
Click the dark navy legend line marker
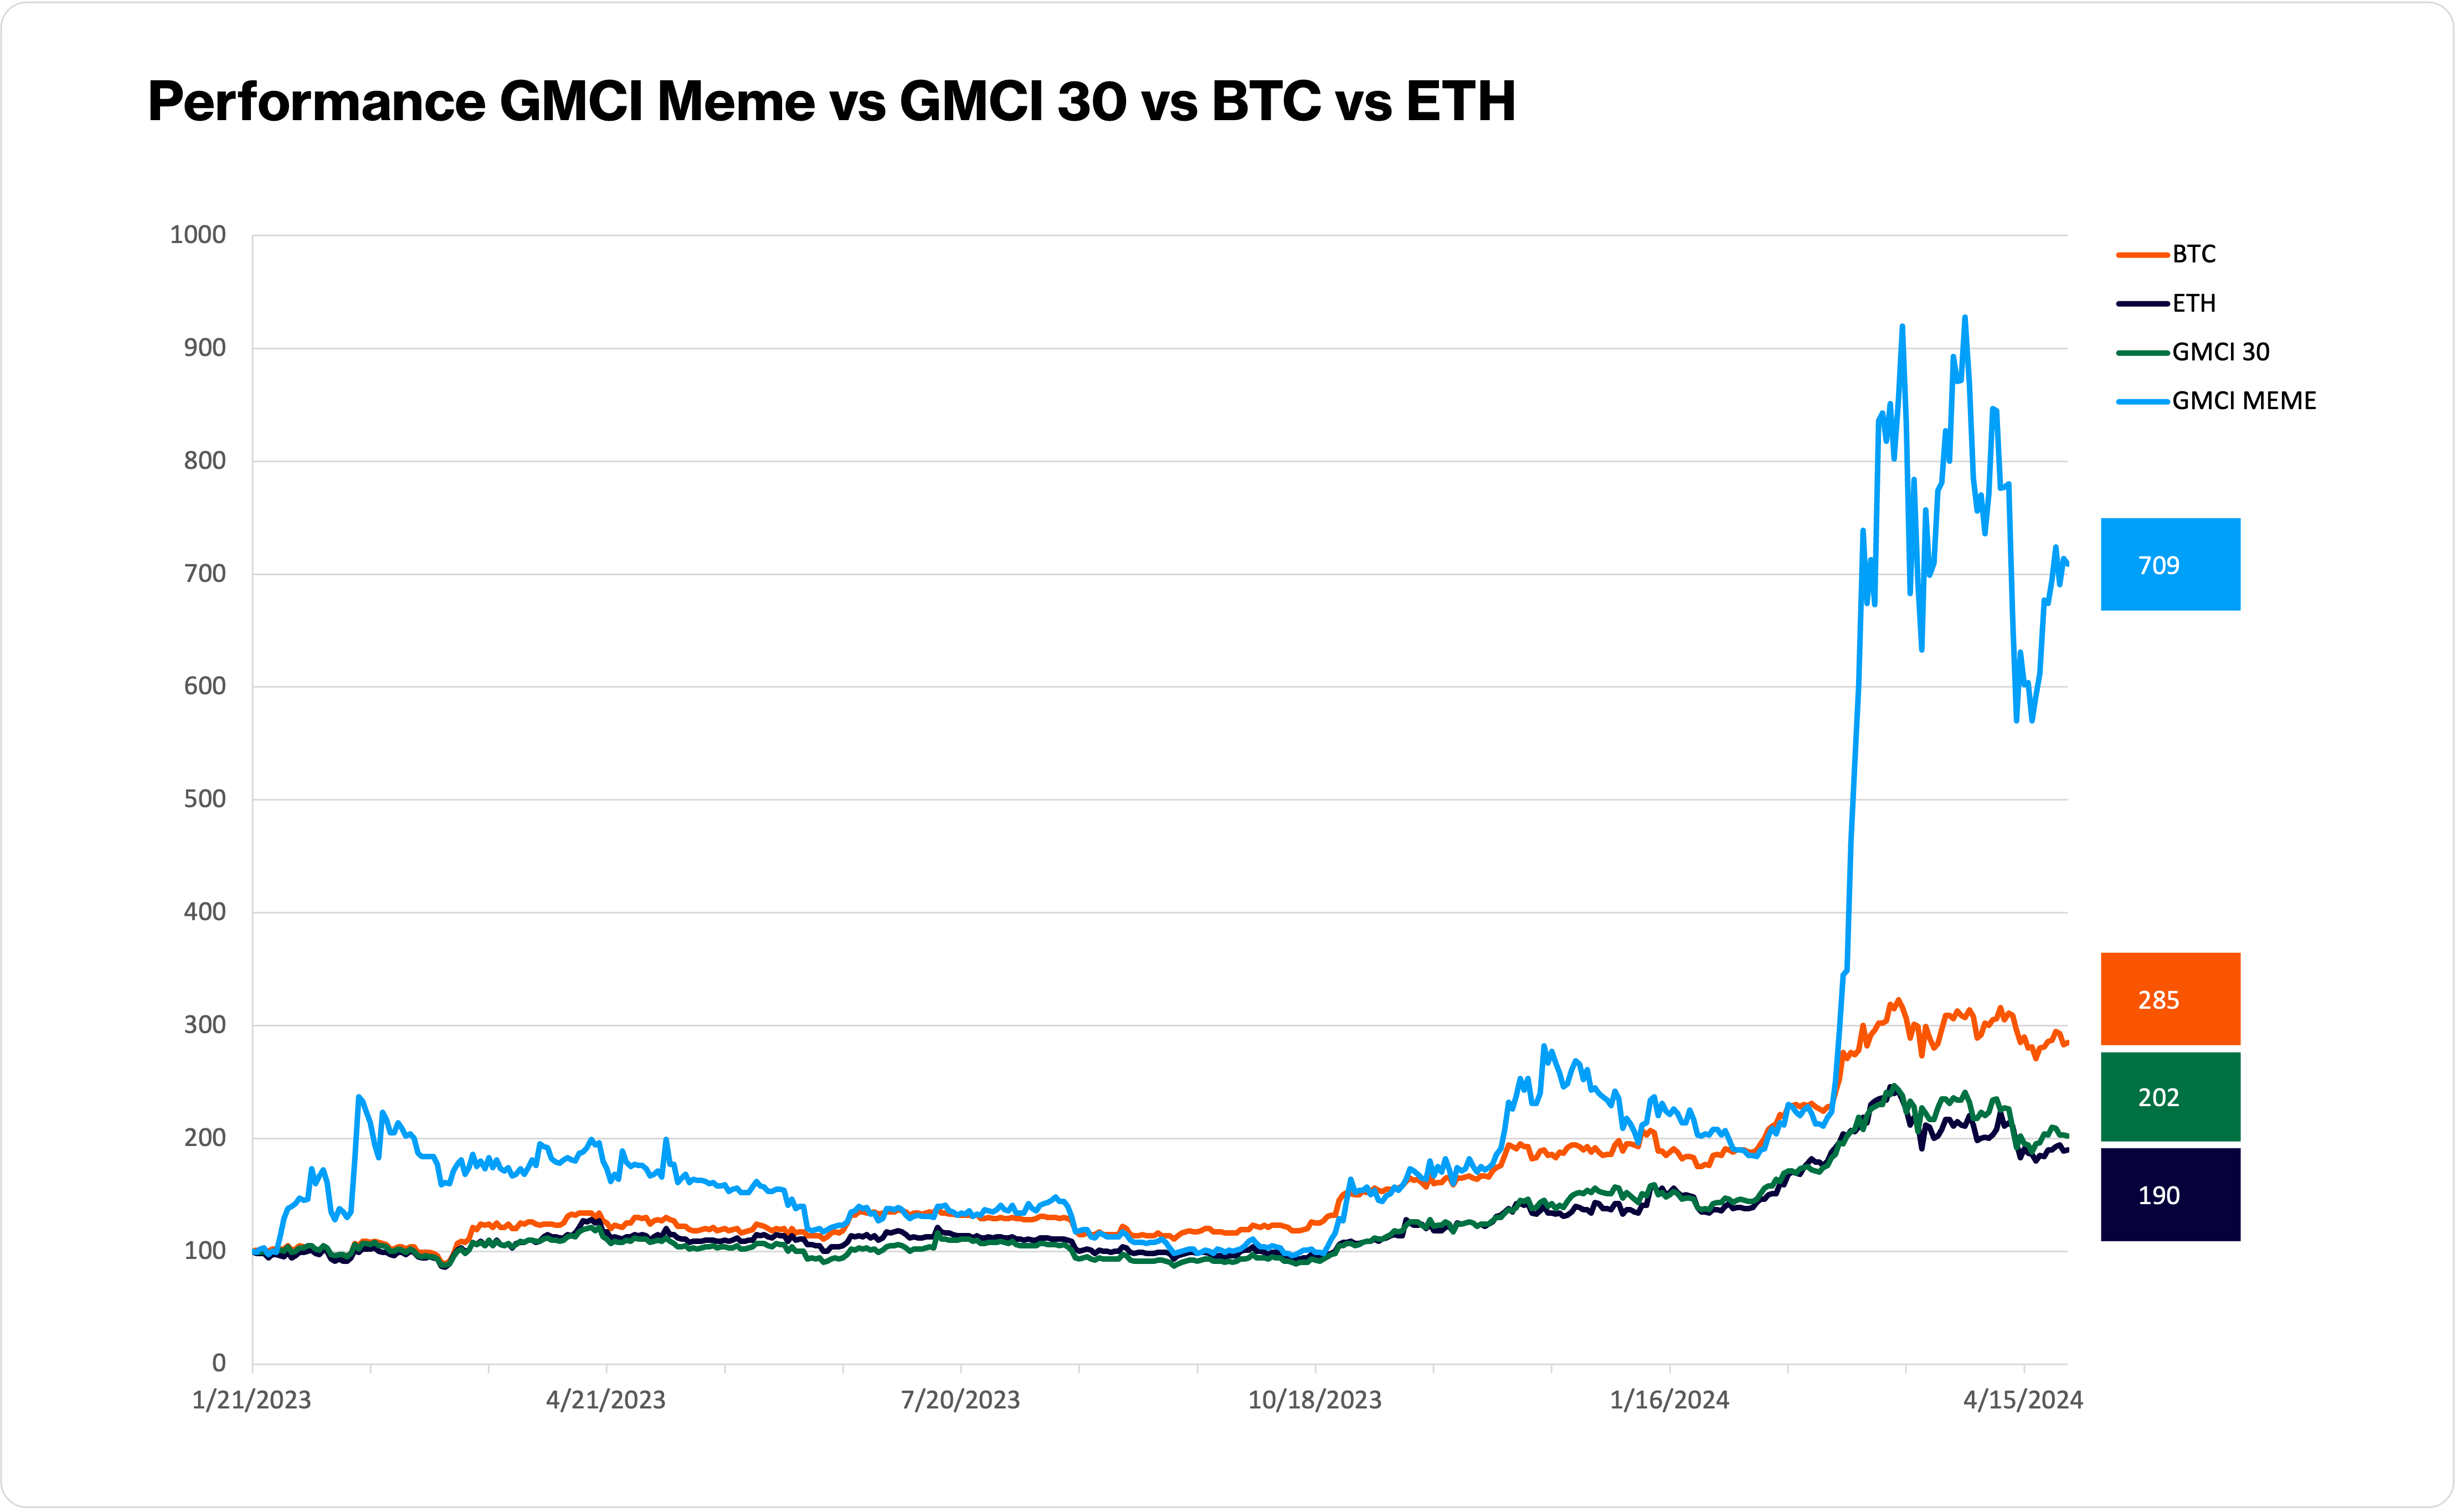click(x=2143, y=304)
